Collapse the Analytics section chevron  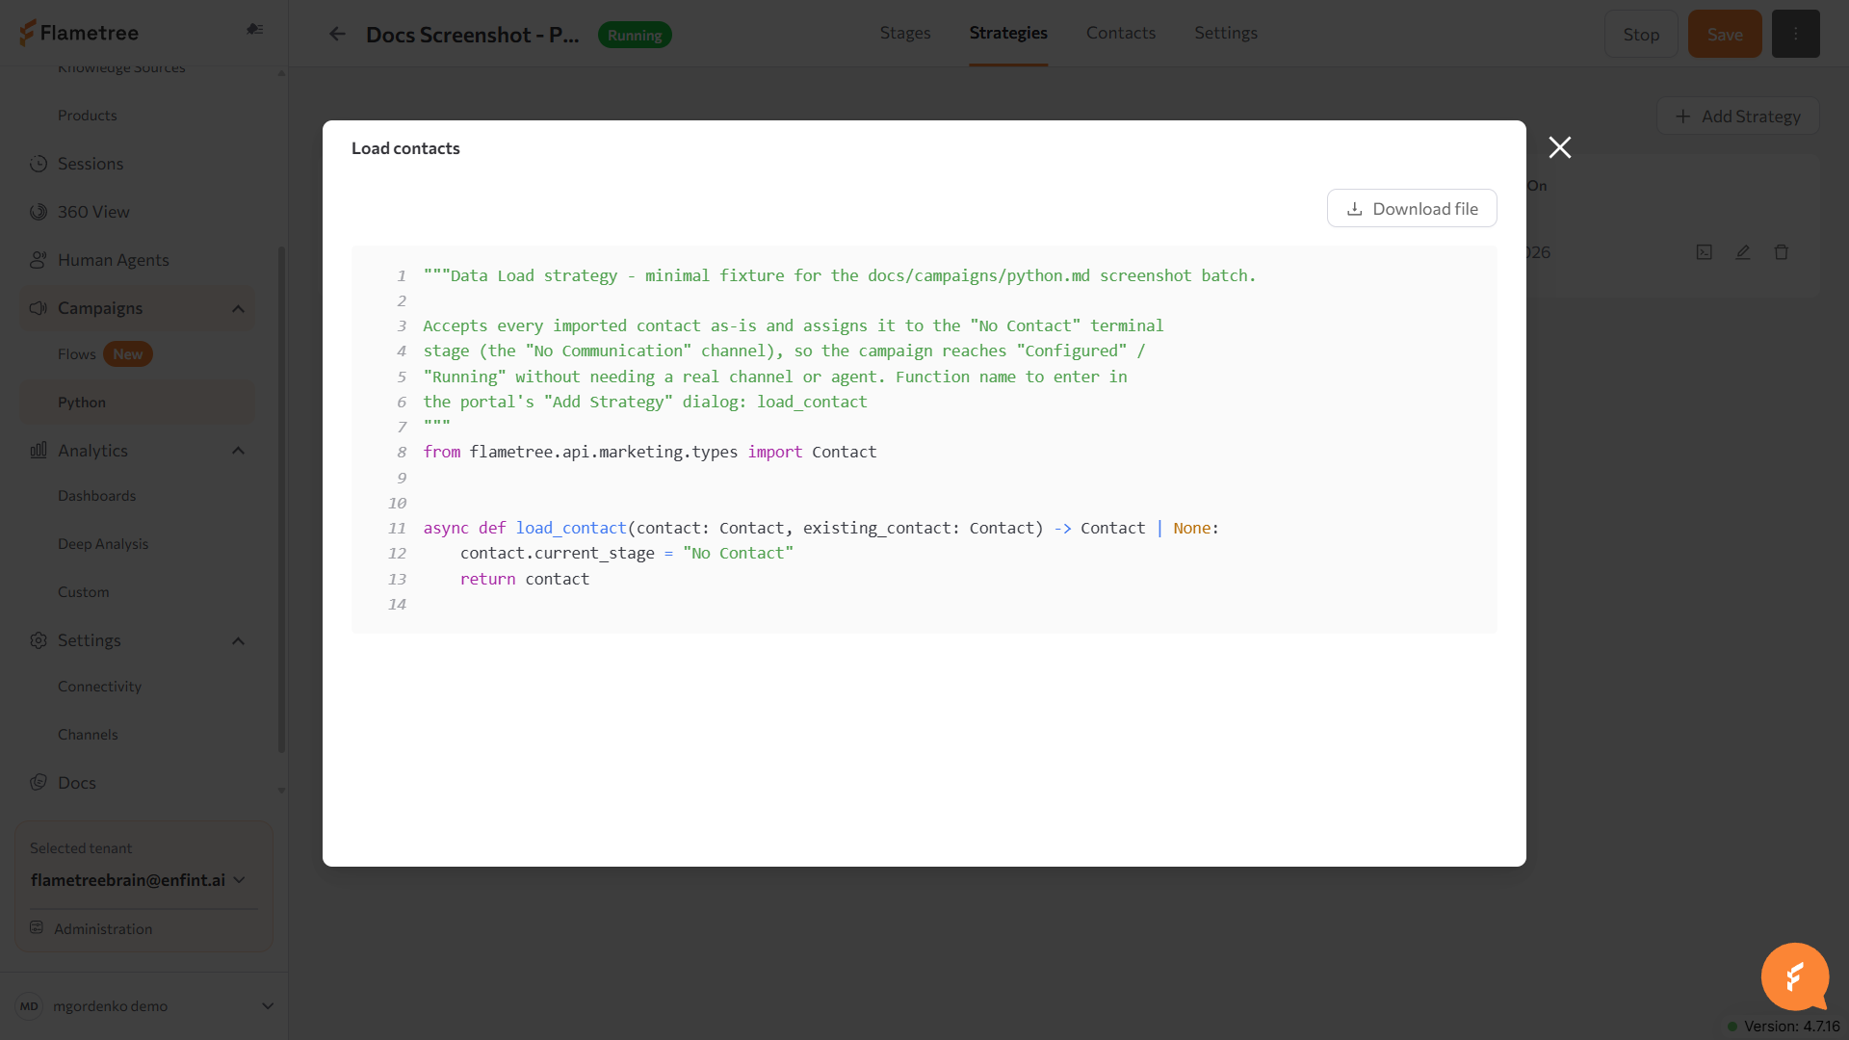point(239,451)
